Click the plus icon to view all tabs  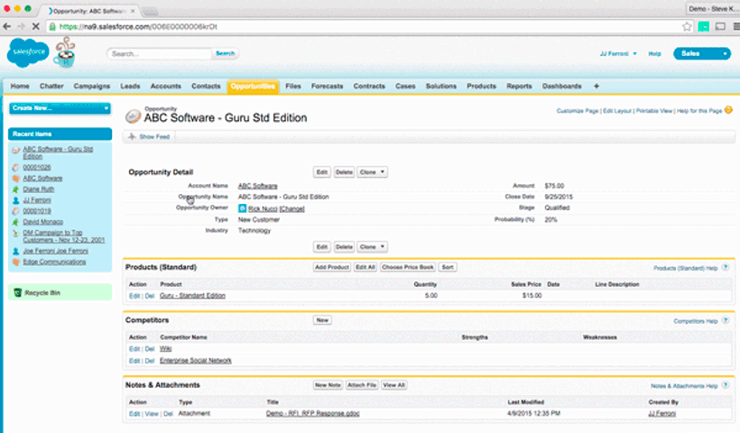pos(596,86)
